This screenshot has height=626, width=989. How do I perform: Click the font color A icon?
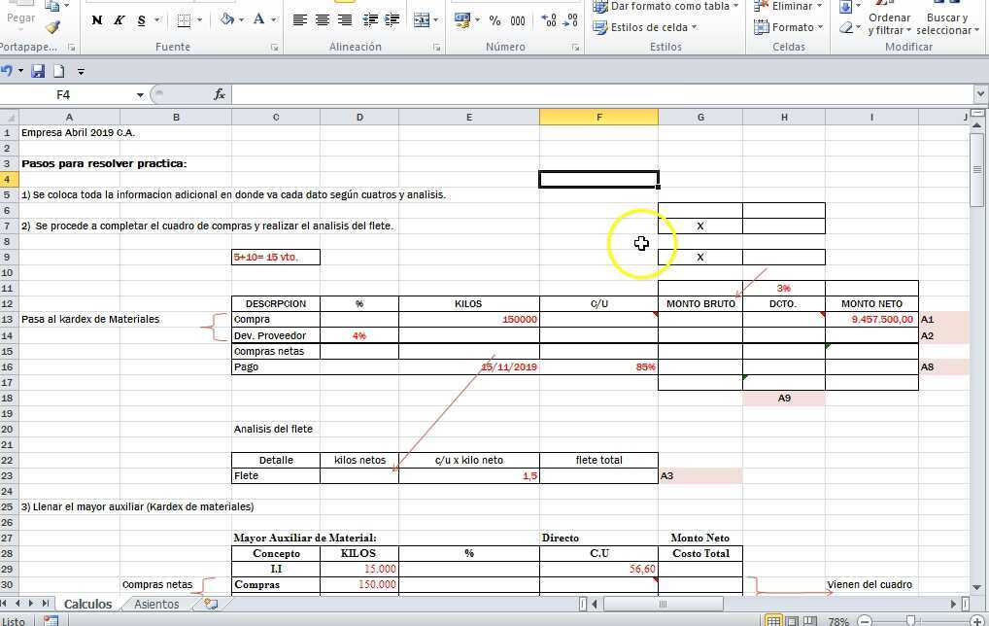[258, 19]
